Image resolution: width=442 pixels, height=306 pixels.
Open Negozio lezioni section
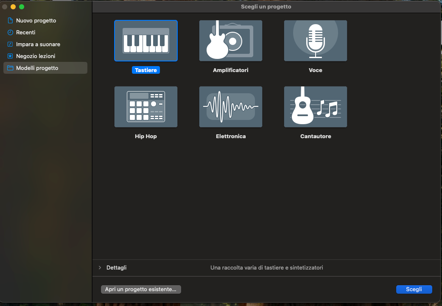pos(45,56)
